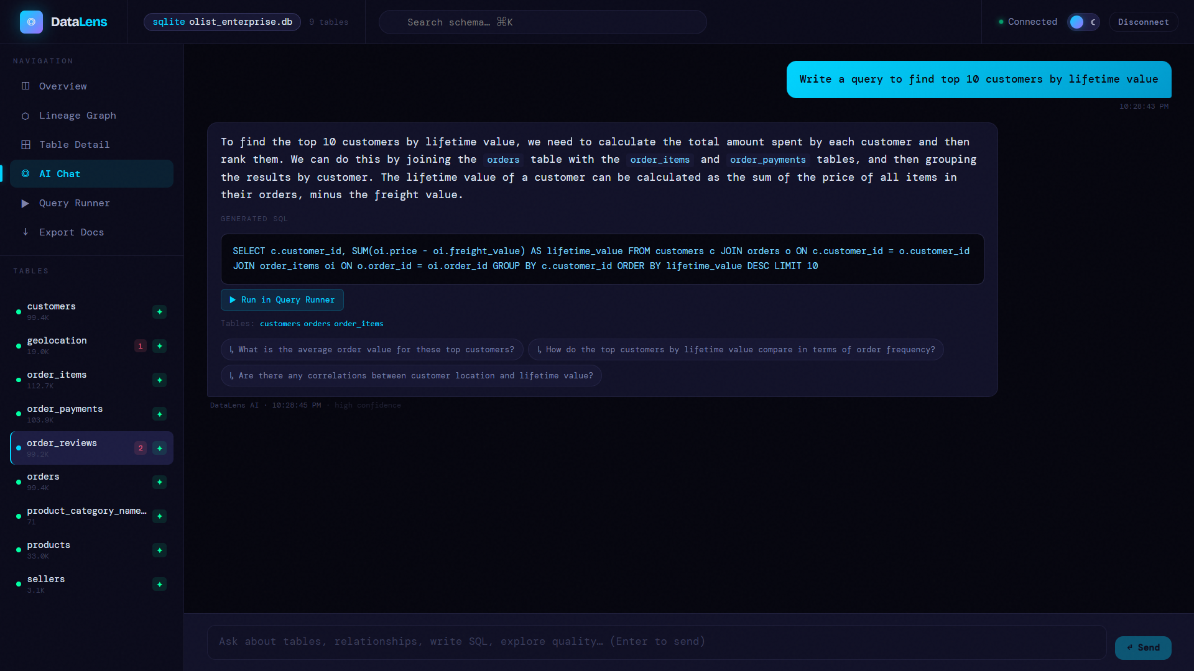
Task: Click the sparkle icon next to order_reviews
Action: click(160, 448)
